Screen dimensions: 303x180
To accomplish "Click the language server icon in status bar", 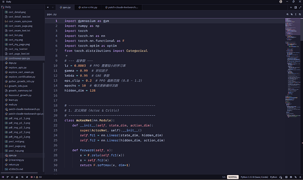I will 281,177.
